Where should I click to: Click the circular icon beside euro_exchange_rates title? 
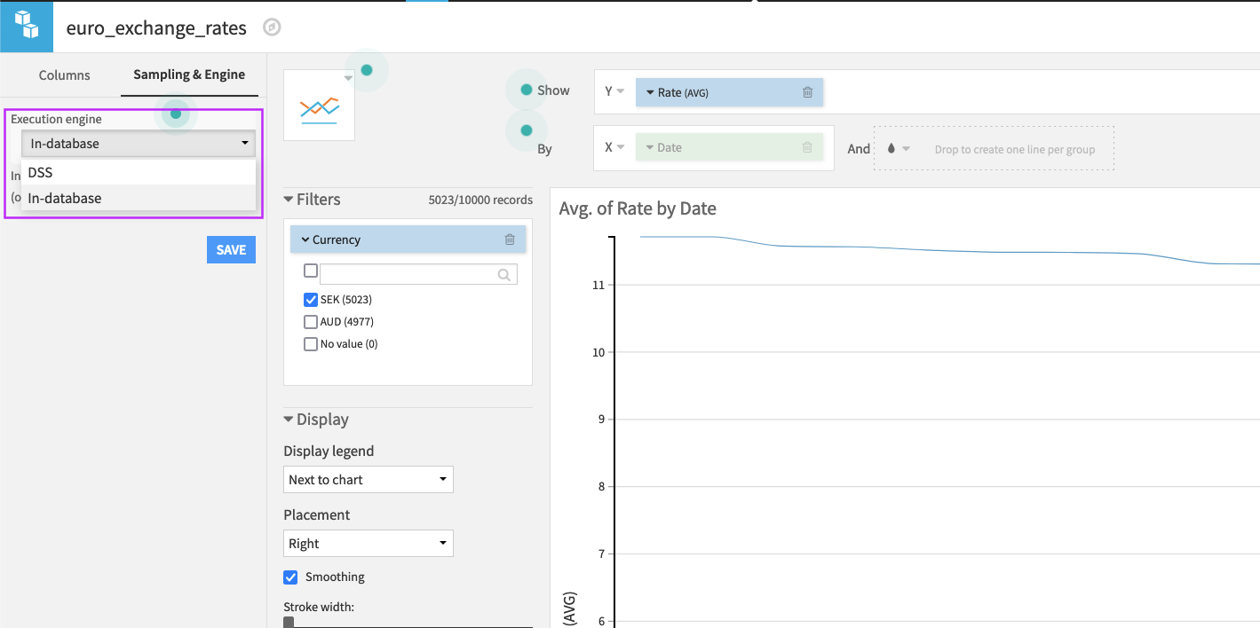(x=273, y=27)
